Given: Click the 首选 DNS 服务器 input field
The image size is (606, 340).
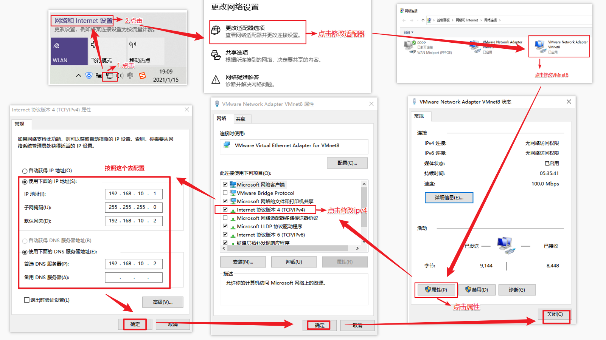Looking at the screenshot, I should [134, 264].
